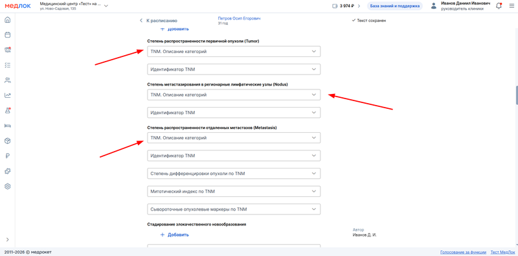This screenshot has width=518, height=256.
Task: Click patient age 31 год
Action: coord(223,23)
